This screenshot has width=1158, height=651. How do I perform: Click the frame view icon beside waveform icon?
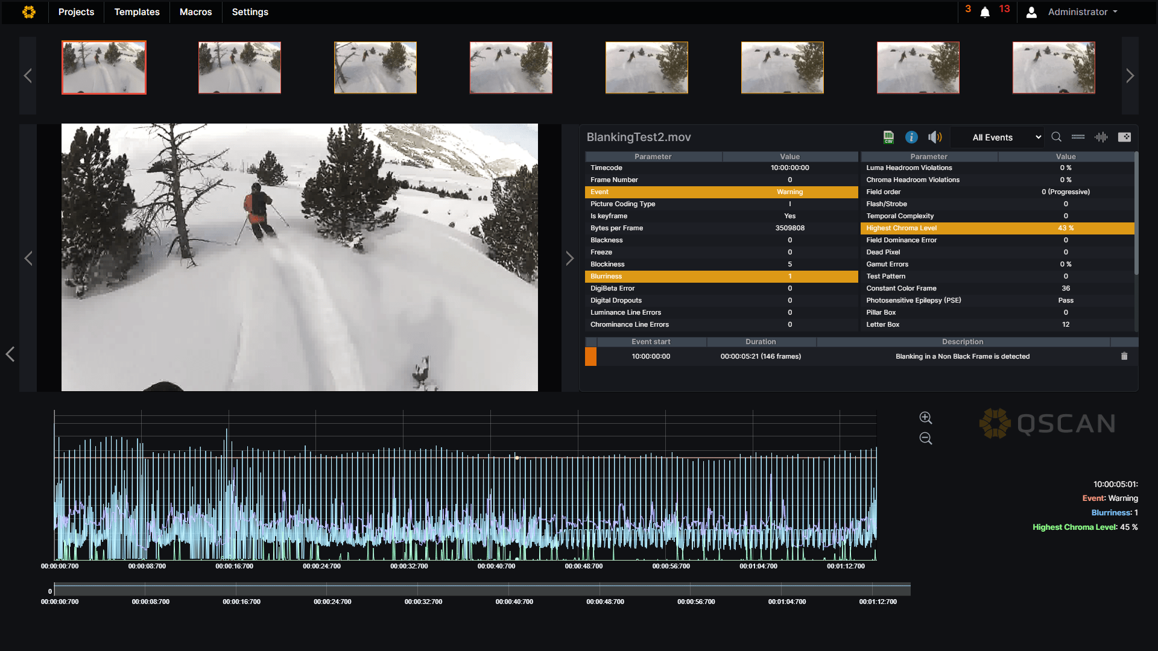click(x=1124, y=137)
